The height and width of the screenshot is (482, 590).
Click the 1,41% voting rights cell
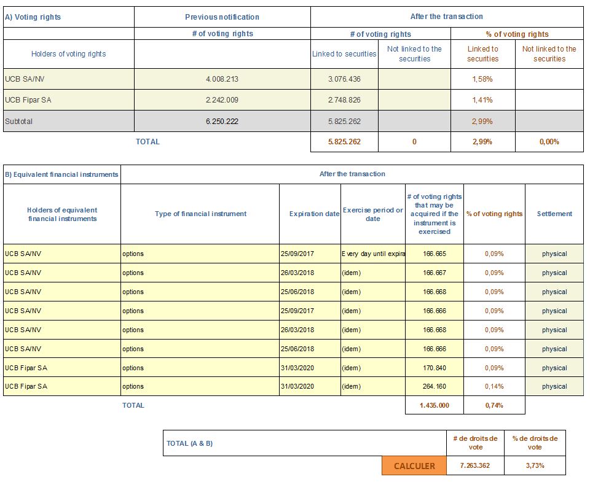[x=483, y=100]
